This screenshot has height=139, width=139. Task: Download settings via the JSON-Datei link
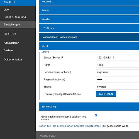70,126
